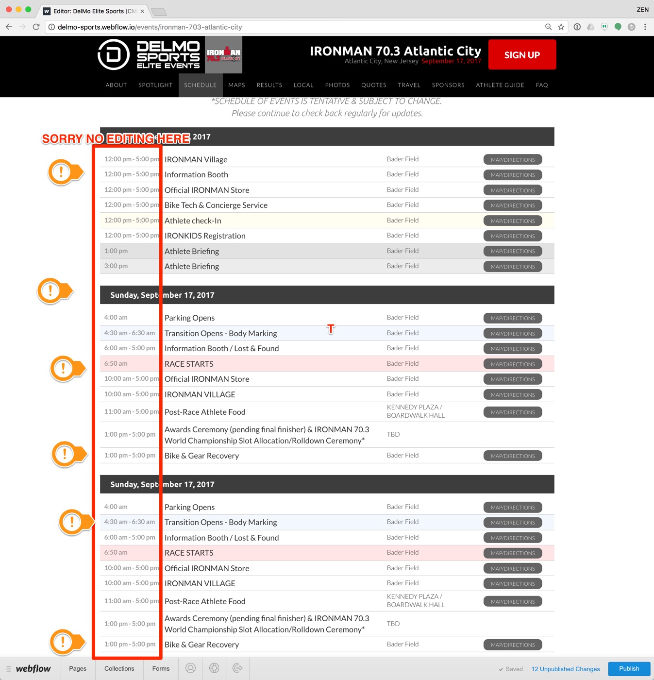The image size is (654, 680).
Task: Open the Webflow editor account icon
Action: (x=191, y=668)
